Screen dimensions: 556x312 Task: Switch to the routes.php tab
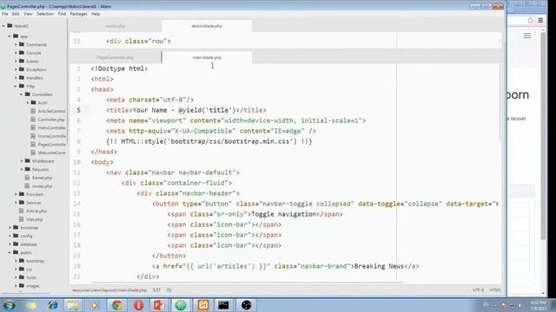116,26
